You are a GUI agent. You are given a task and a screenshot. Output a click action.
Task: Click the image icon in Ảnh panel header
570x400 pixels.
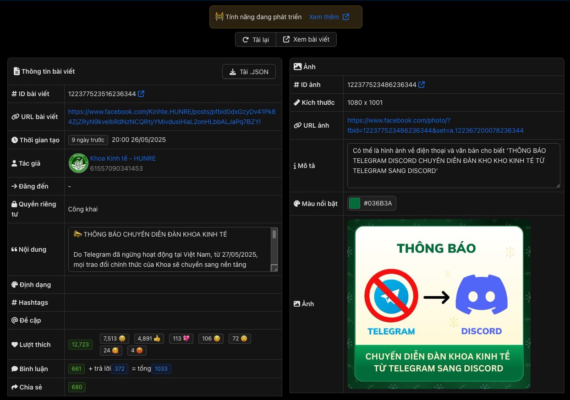point(298,67)
